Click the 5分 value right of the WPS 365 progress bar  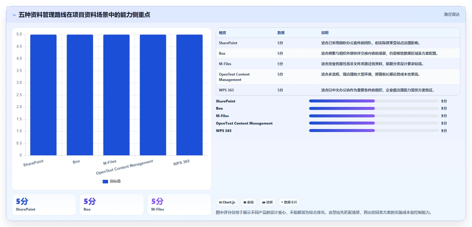444,131
